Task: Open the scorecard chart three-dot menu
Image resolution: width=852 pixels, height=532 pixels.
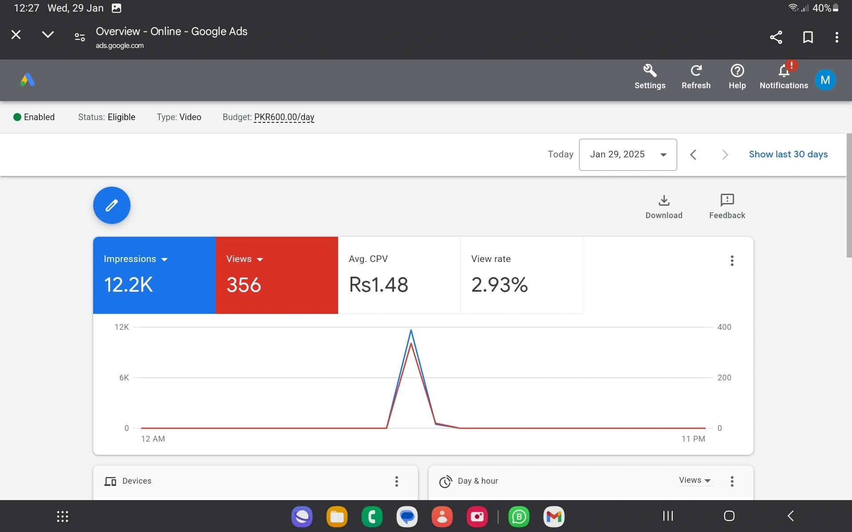Action: coord(732,261)
